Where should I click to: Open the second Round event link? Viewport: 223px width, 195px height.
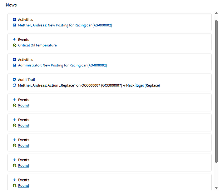(24, 125)
